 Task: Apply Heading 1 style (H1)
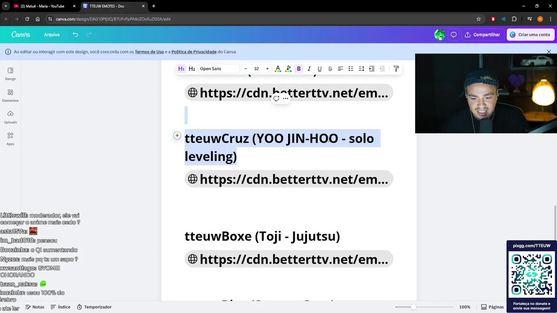coord(181,69)
